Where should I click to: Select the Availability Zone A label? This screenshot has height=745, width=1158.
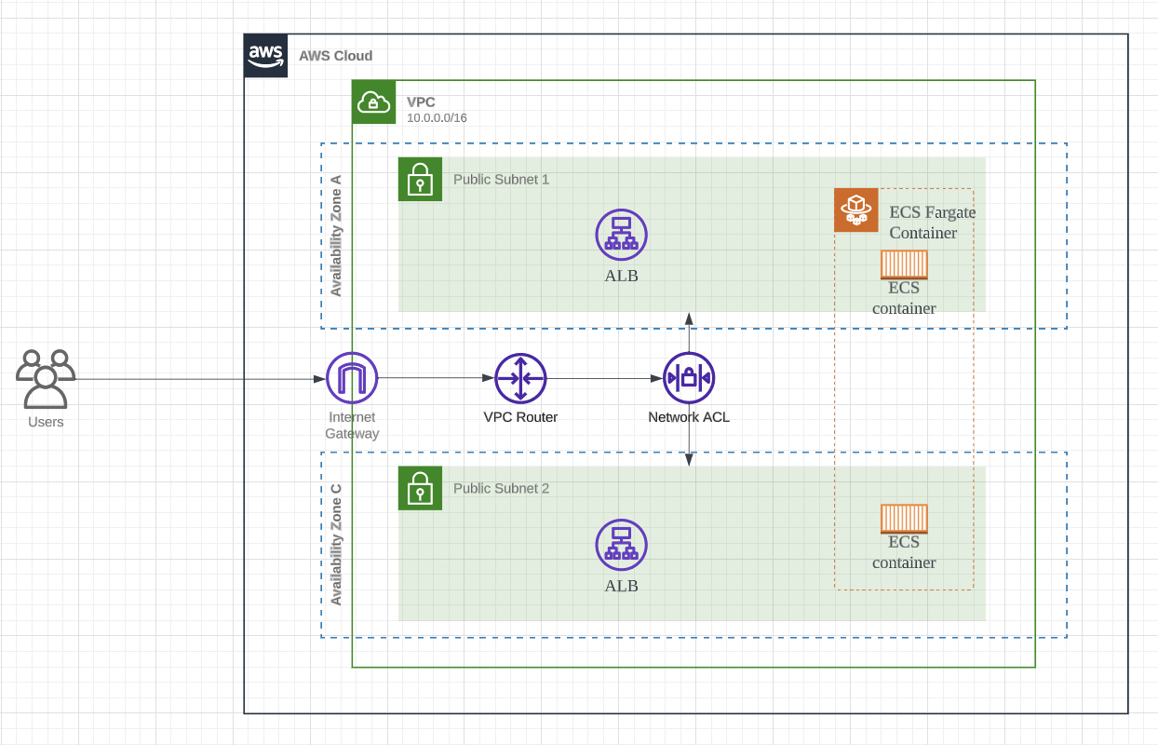point(336,236)
